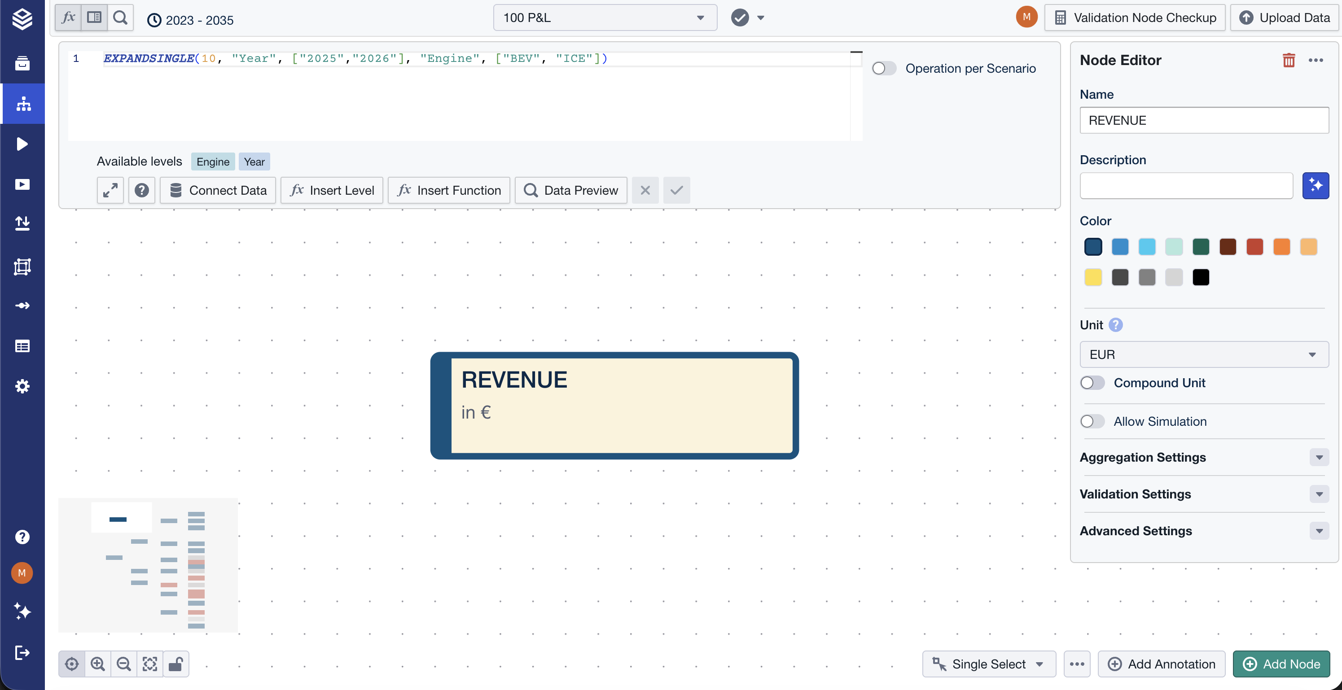Delete node using the red trash icon
This screenshot has width=1342, height=690.
(1288, 61)
